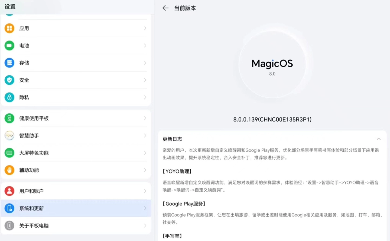
Task: Go back using the arrow beside 当前版本
Action: (165, 8)
